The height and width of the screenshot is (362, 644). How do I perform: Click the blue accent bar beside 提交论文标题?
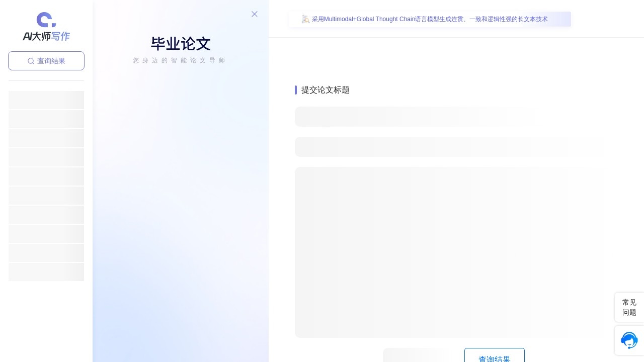pos(296,90)
